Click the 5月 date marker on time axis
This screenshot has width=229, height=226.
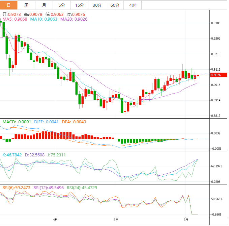116,219
